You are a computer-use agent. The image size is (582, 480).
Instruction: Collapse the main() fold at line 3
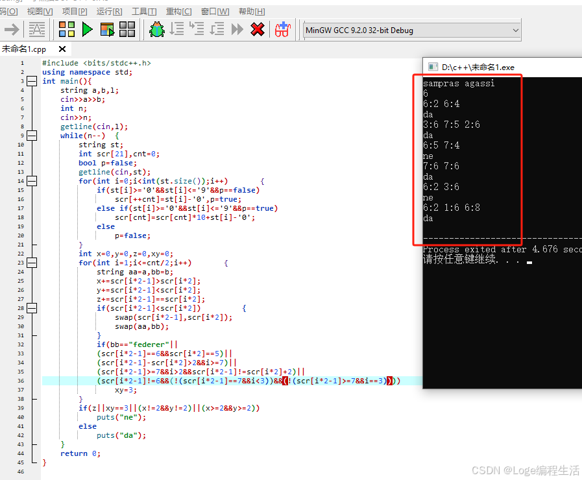(32, 81)
